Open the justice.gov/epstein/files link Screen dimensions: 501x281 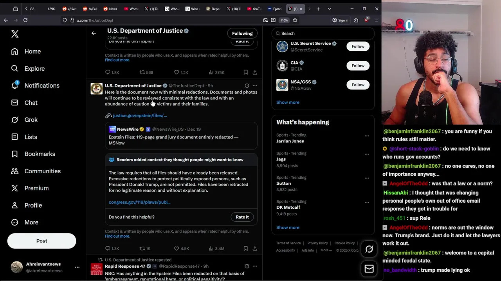point(140,116)
